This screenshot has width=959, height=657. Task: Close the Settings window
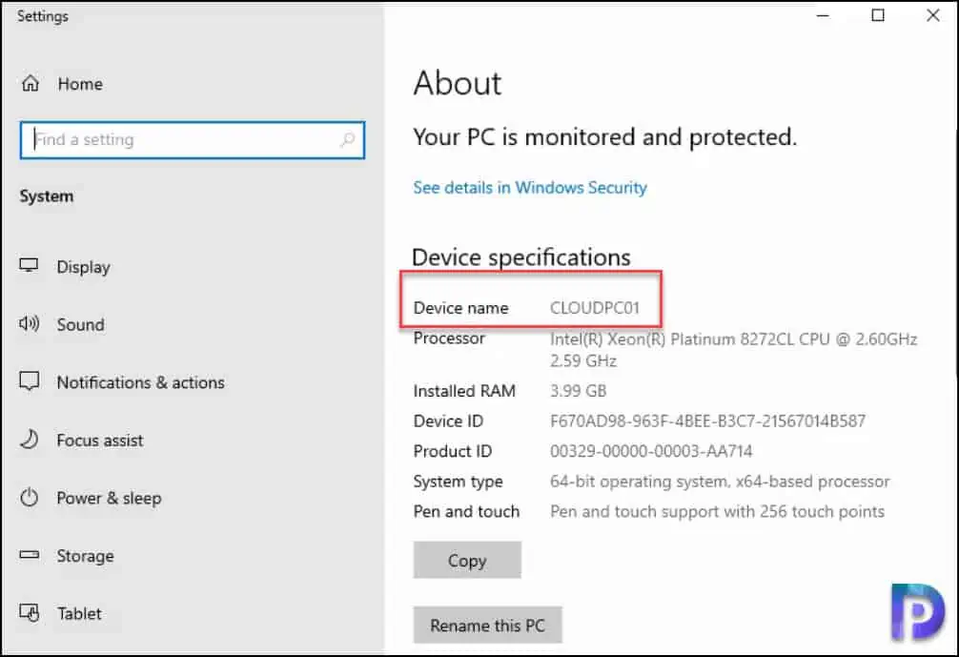(932, 15)
